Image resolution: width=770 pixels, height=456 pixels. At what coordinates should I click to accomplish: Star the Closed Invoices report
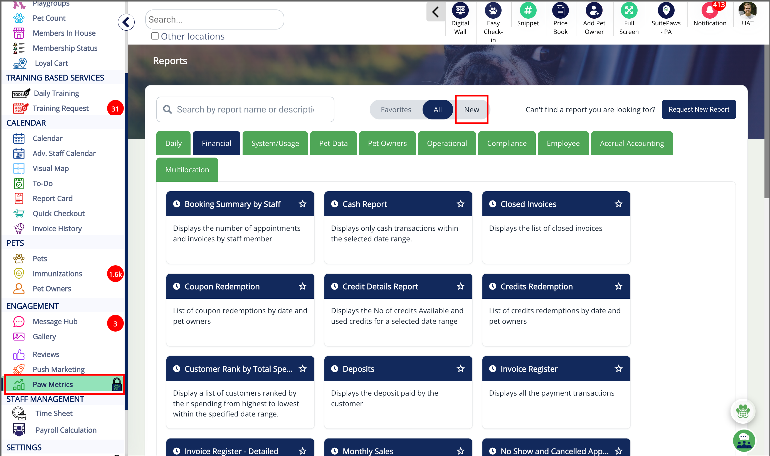click(618, 204)
